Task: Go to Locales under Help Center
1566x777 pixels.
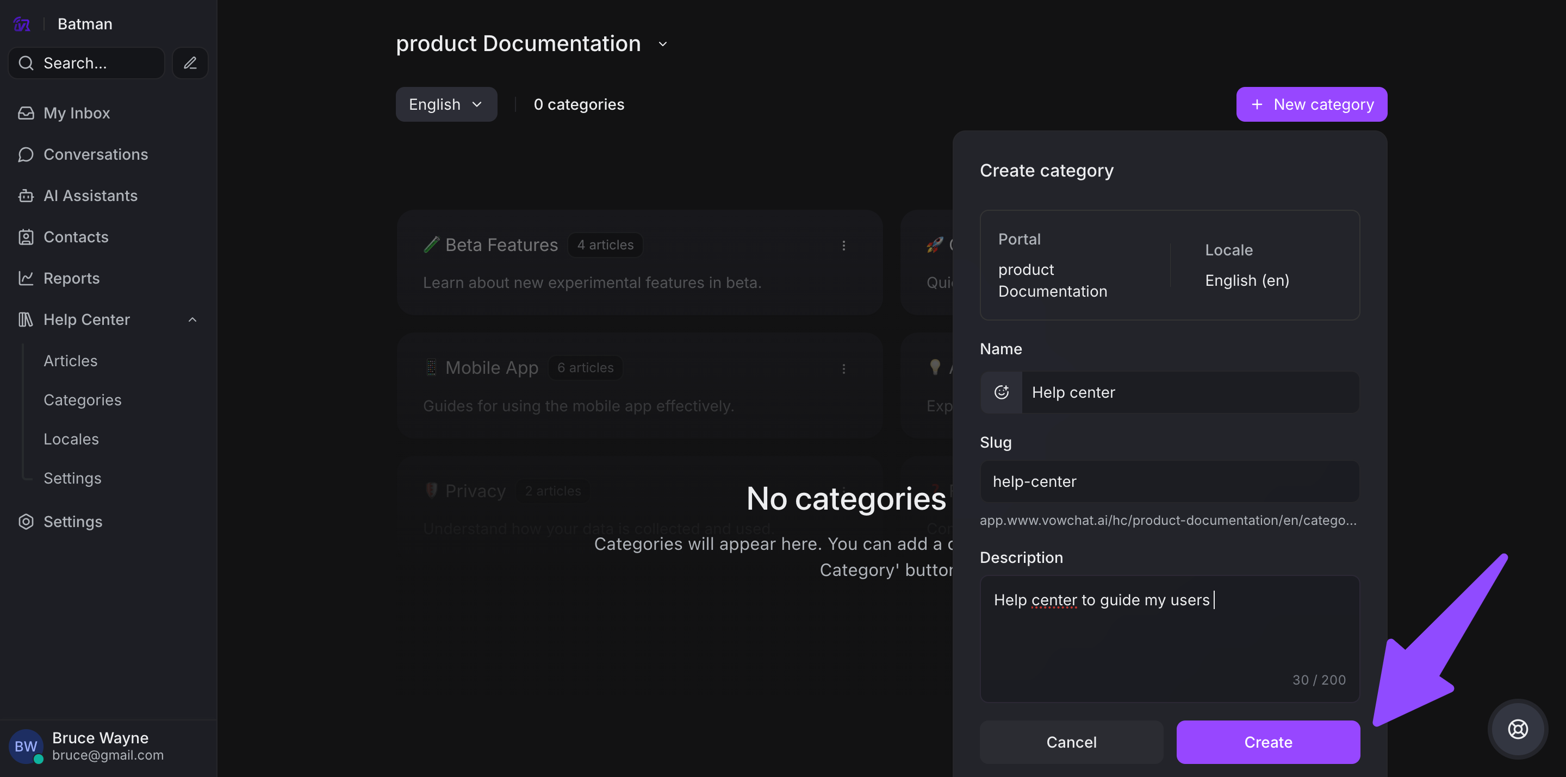Action: [71, 438]
